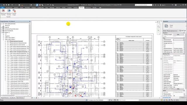The height and width of the screenshot is (105, 187).
Task: Click the search keyword input field
Action: pos(143,5)
